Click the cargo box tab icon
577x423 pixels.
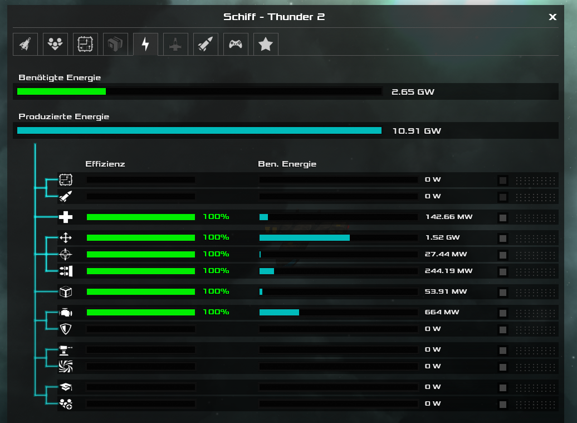tap(115, 44)
